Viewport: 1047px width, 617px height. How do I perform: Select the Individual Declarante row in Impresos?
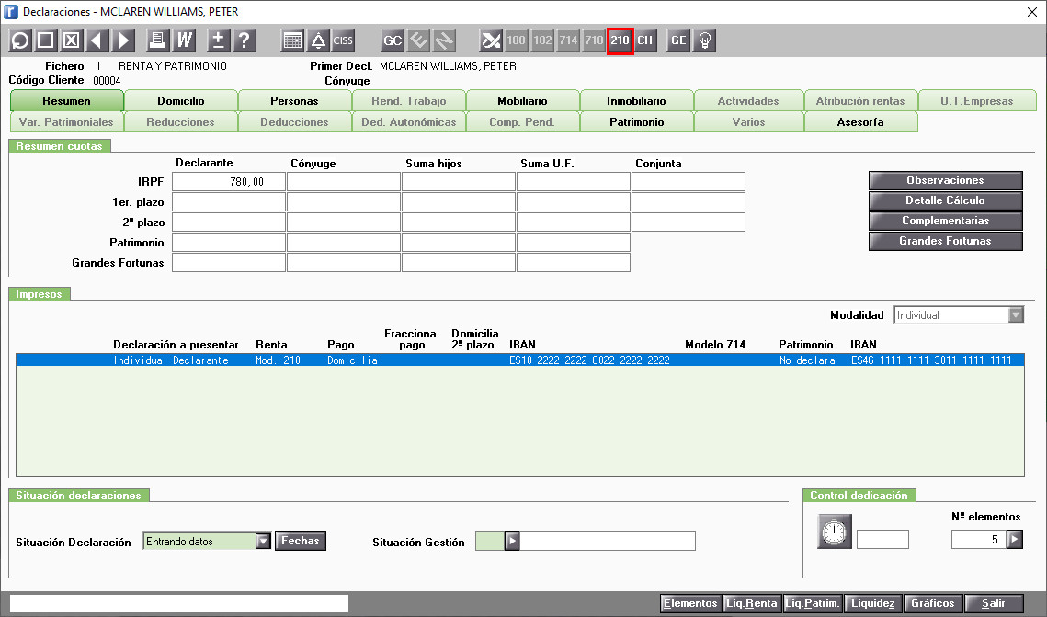point(520,360)
